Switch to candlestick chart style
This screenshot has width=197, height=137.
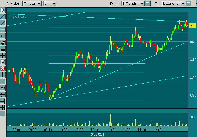[3, 81]
